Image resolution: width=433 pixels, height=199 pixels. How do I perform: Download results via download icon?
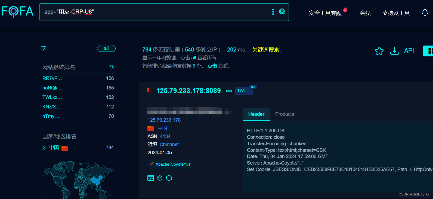tap(394, 51)
